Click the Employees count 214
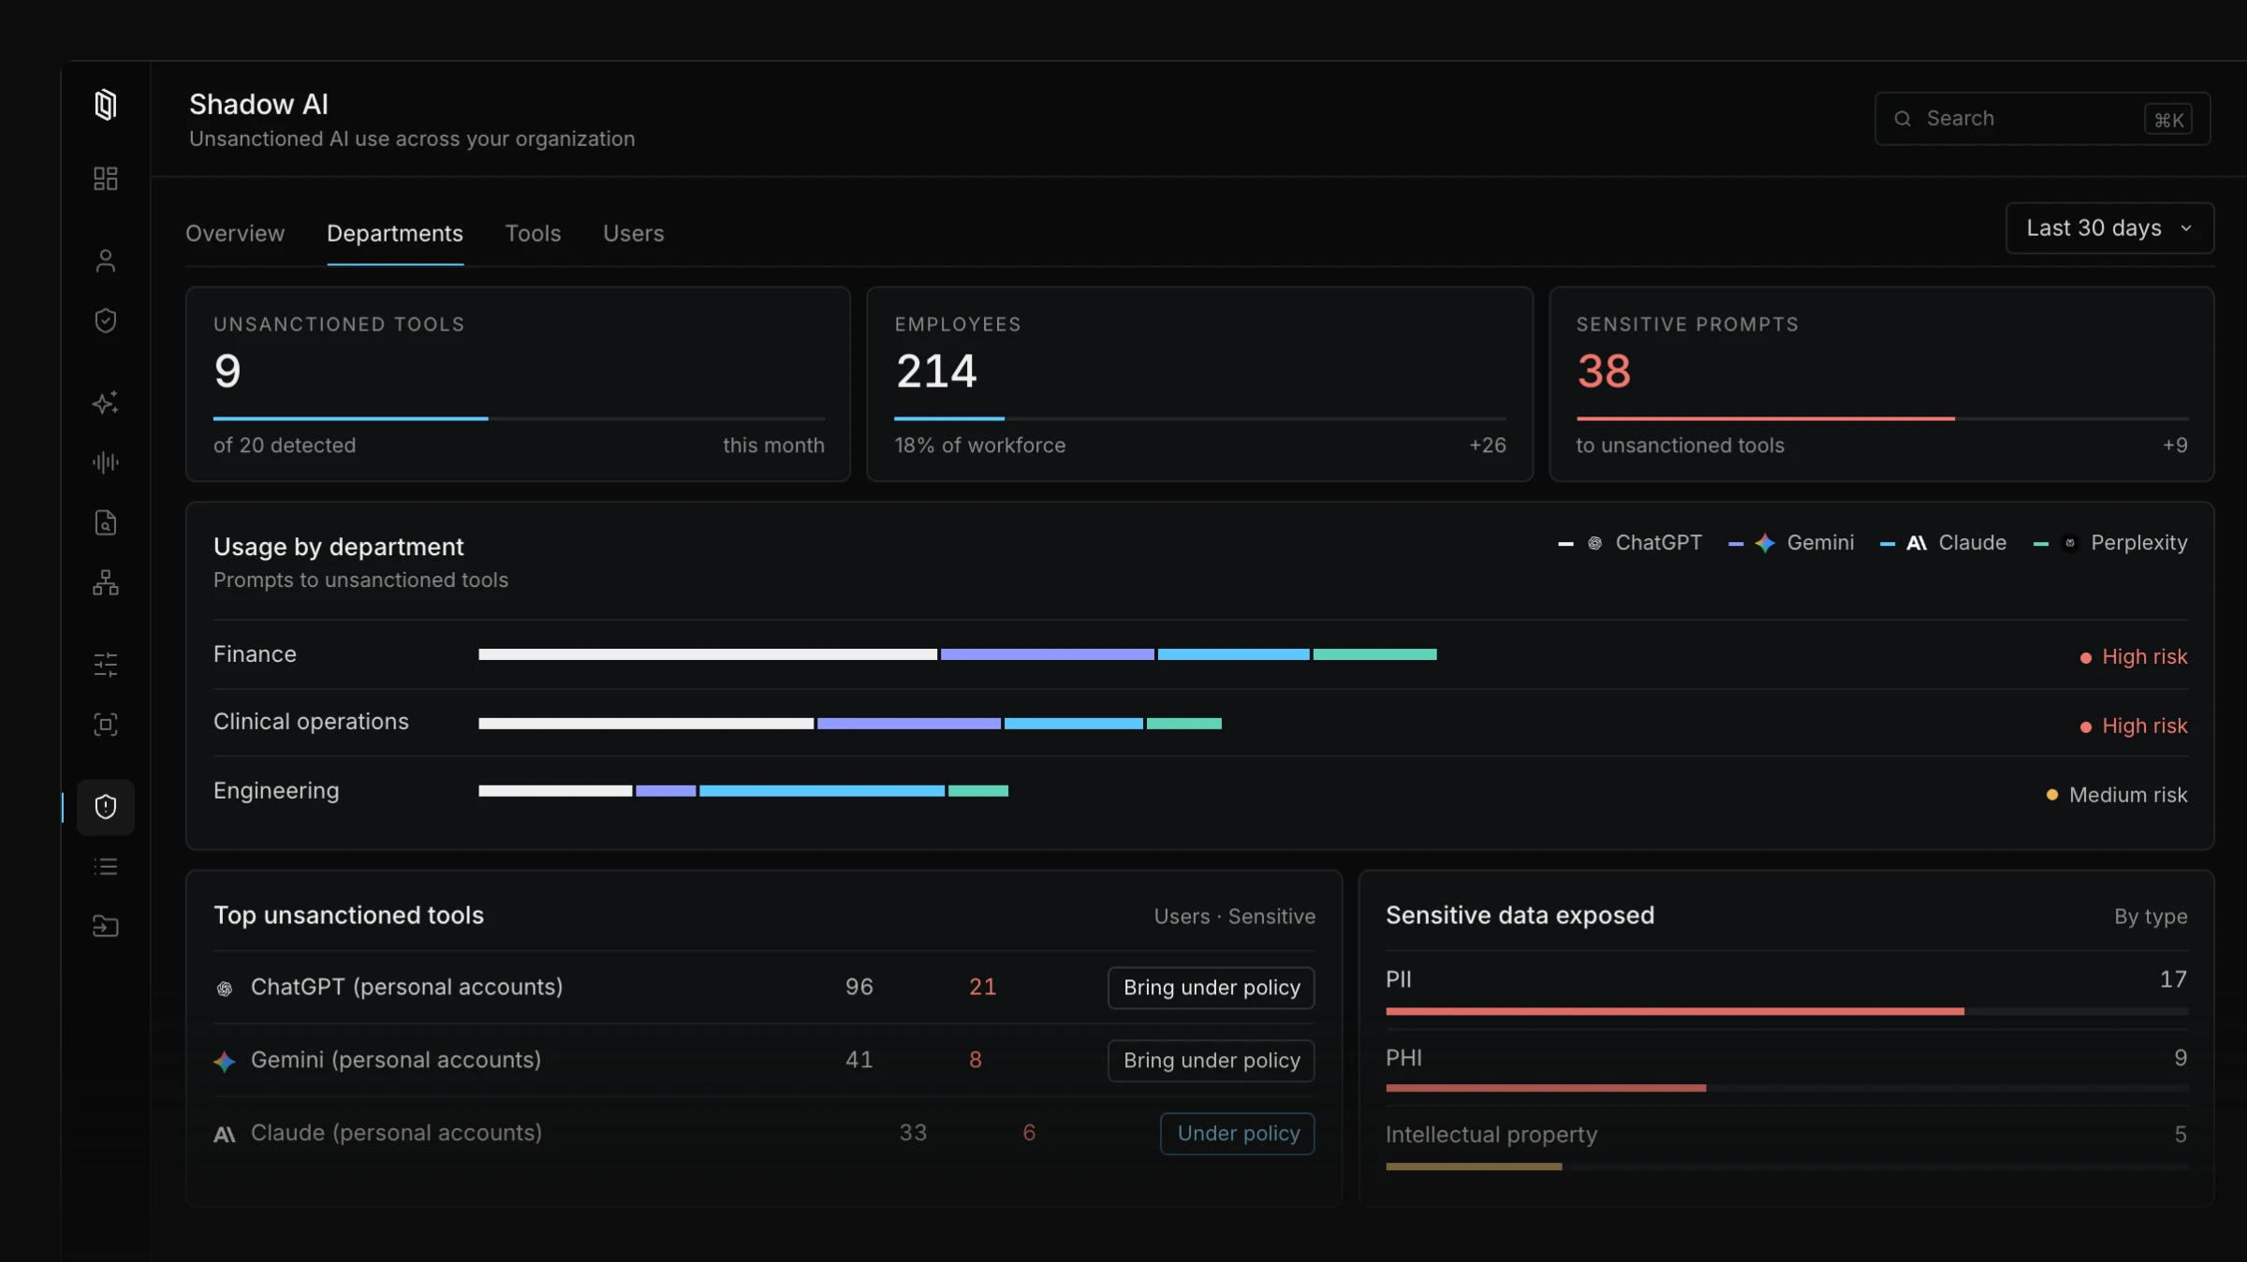2247x1262 pixels. 936,371
